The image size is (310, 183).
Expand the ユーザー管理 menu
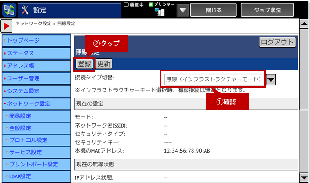(37, 79)
